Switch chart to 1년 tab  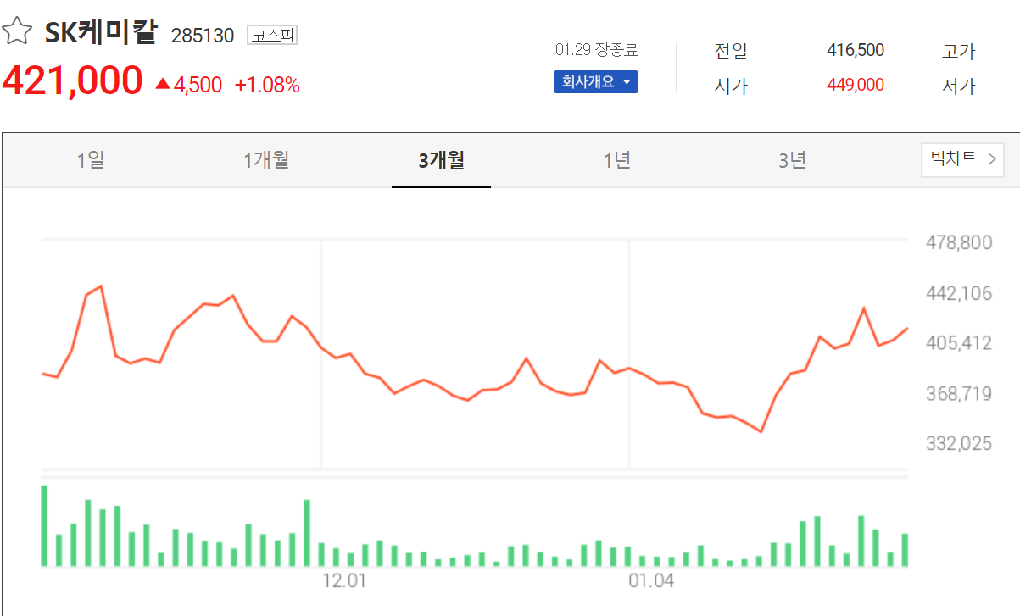point(617,160)
